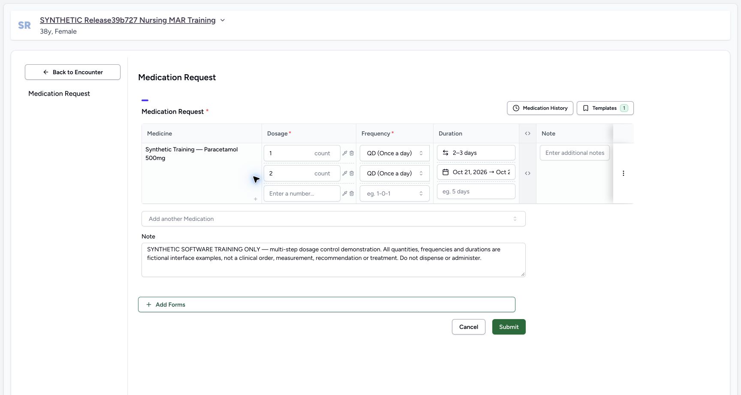741x395 pixels.
Task: Submit the medication request
Action: (x=509, y=327)
